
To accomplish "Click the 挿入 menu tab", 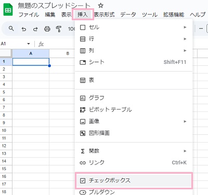I will (83, 15).
